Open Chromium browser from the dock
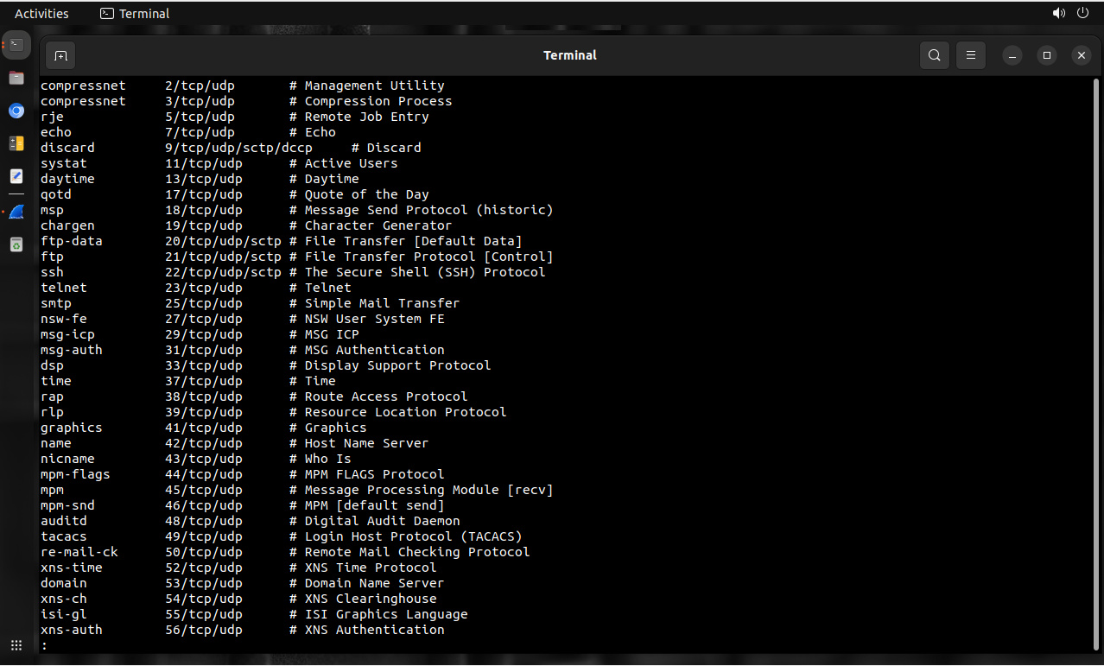Image resolution: width=1104 pixels, height=666 pixels. (x=16, y=111)
